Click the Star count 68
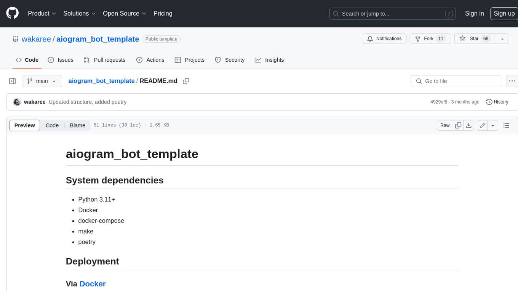The height and width of the screenshot is (291, 518). [486, 39]
